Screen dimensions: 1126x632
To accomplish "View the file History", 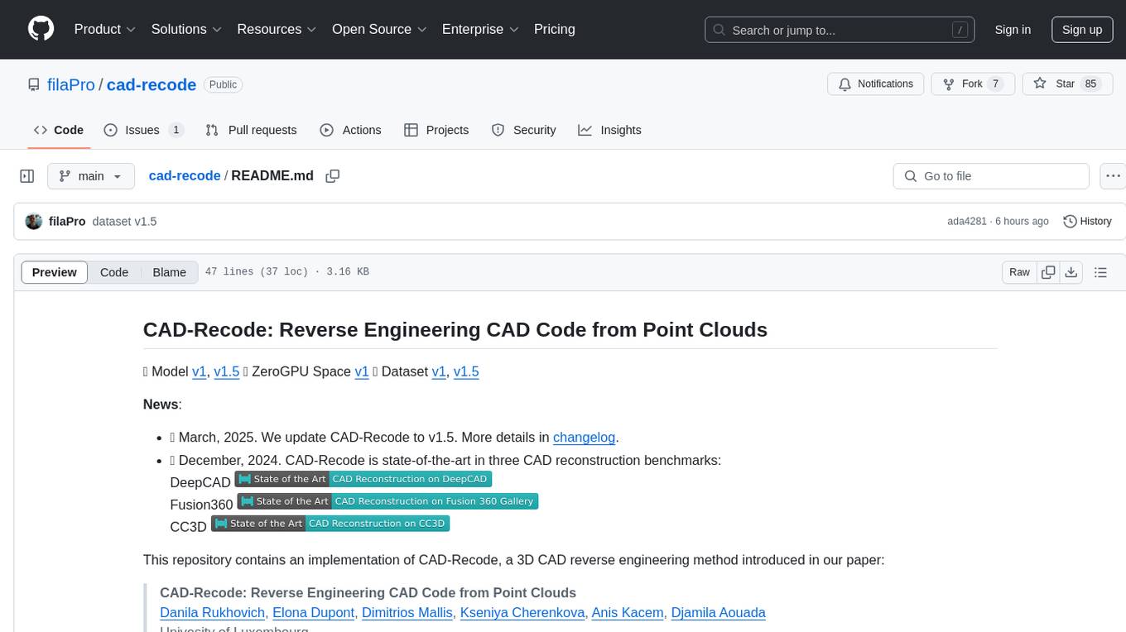I will [x=1087, y=222].
